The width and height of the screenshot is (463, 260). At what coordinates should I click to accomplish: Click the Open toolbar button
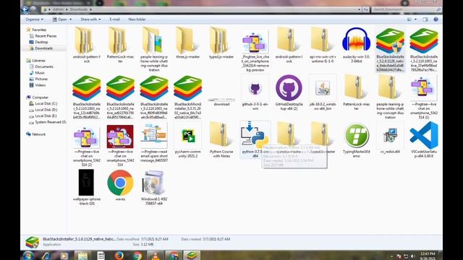(59, 19)
